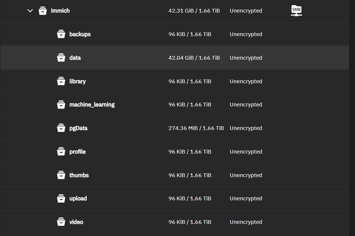This screenshot has height=236, width=355.
Task: Click the data dataset icon
Action: [x=61, y=58]
